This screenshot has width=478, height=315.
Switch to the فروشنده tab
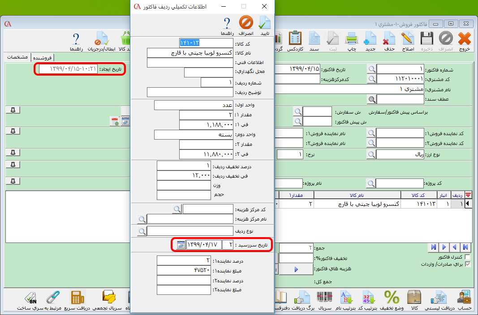point(42,57)
